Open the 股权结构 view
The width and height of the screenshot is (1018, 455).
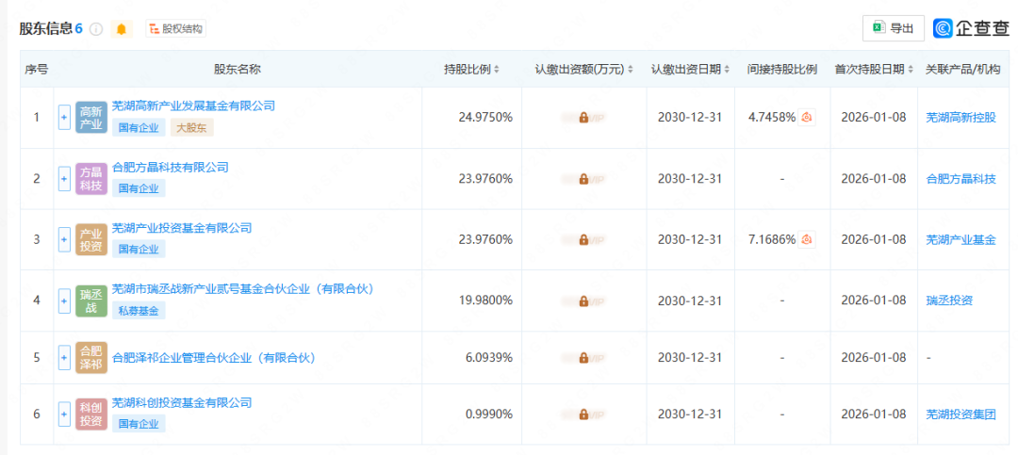coord(176,29)
